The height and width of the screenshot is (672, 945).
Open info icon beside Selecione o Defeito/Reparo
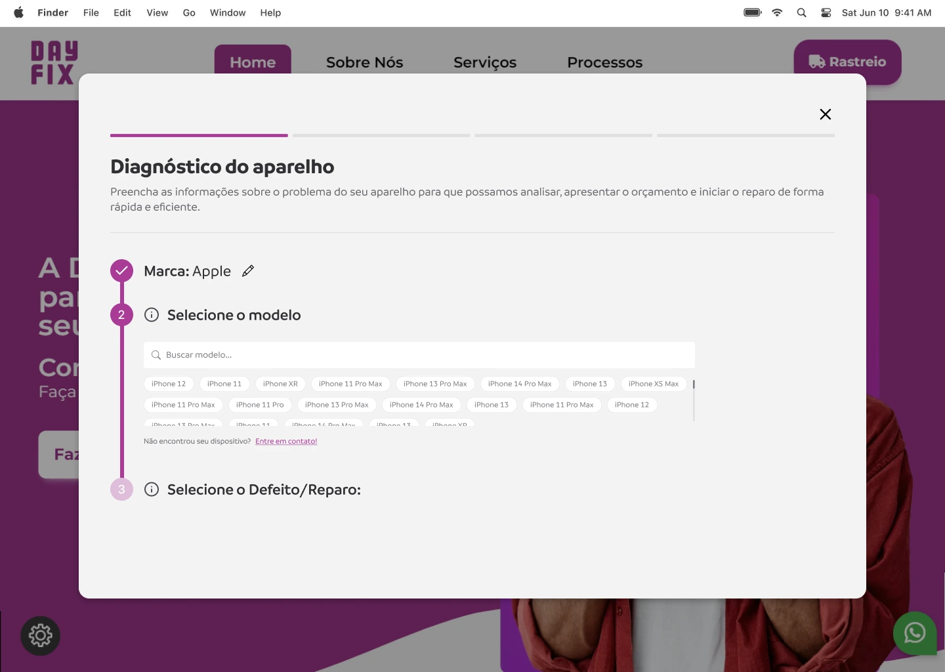tap(152, 490)
